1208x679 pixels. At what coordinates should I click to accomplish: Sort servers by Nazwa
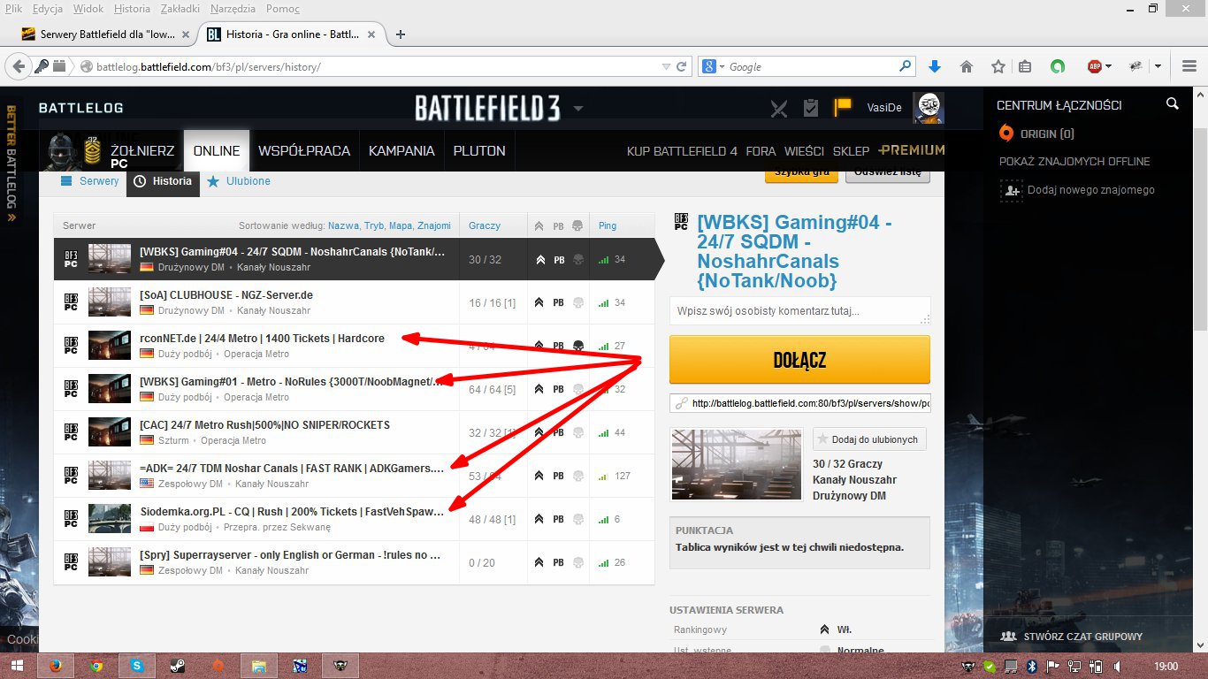[x=343, y=225]
